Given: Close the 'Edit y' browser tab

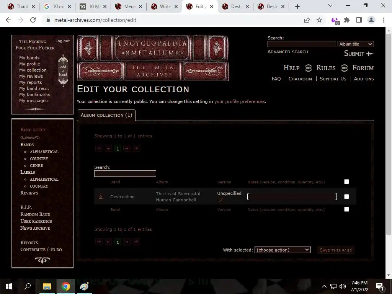Looking at the screenshot, I should point(212,7).
